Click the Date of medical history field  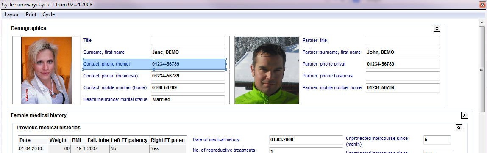point(306,139)
